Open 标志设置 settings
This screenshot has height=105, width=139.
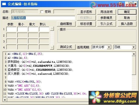tap(86, 24)
